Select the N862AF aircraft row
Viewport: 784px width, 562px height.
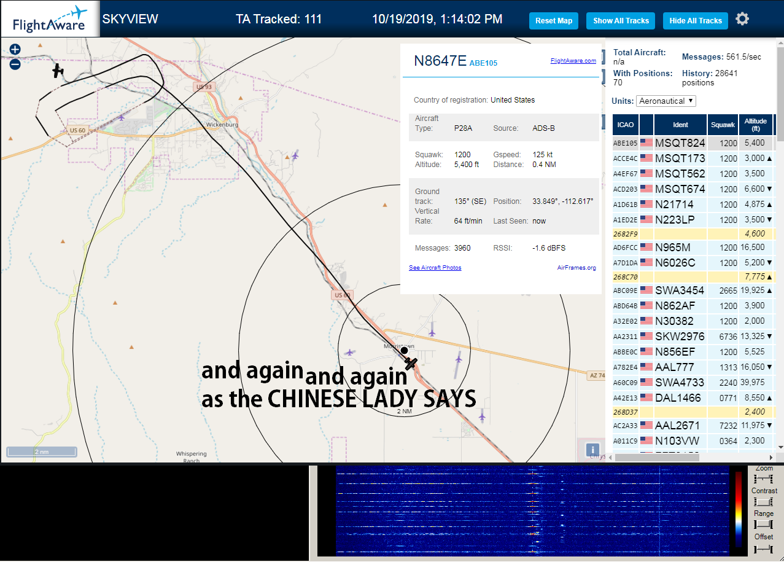tap(693, 306)
